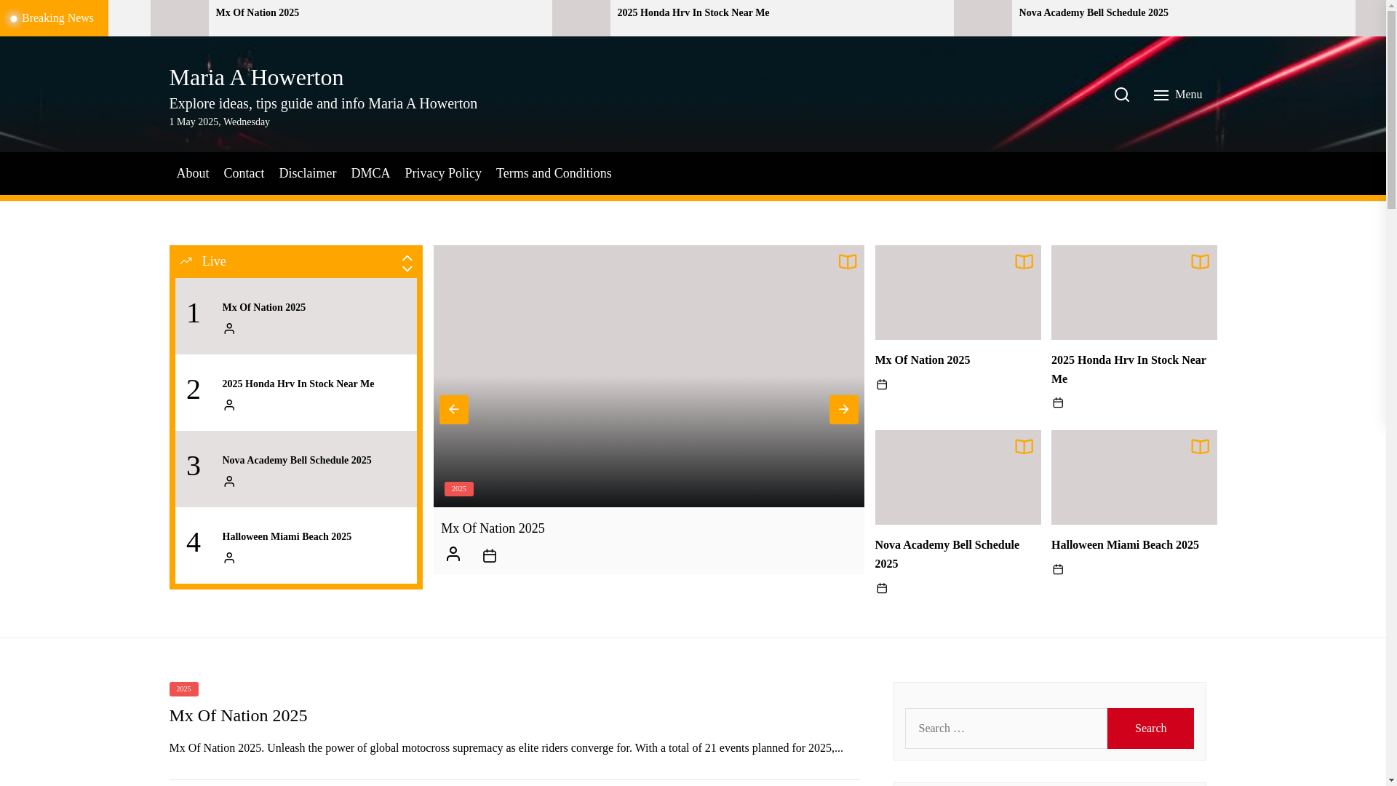Click ticker thumbnail beside Nova Academy headline
This screenshot has width=1397, height=786.
[982, 18]
